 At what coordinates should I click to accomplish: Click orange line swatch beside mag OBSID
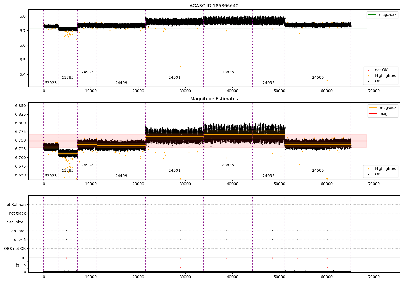click(x=373, y=108)
